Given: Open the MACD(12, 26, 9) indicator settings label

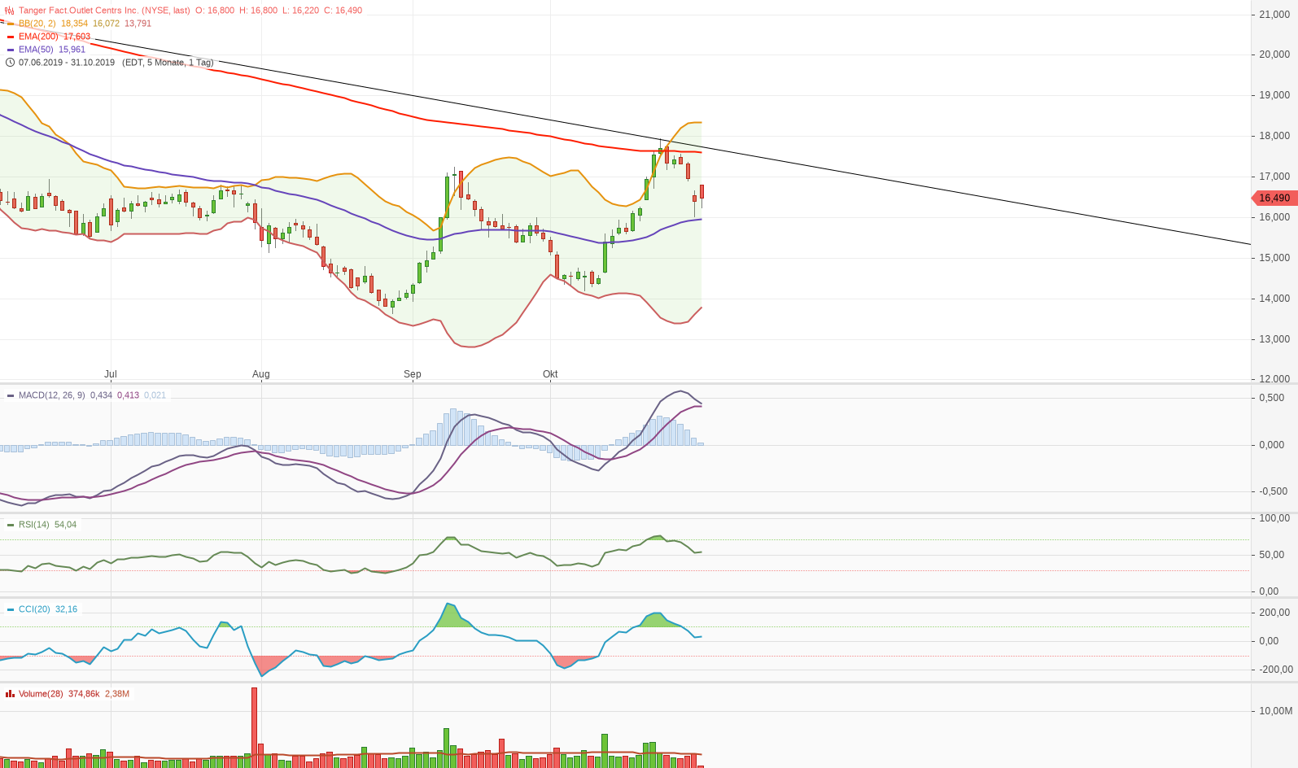Looking at the screenshot, I should point(51,395).
